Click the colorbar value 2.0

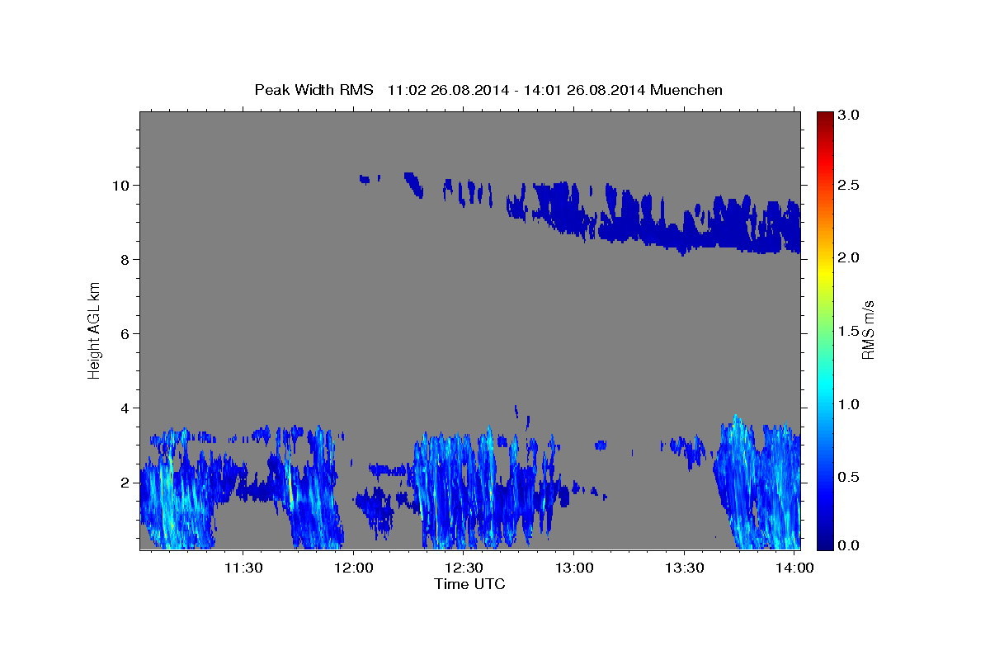click(x=851, y=258)
